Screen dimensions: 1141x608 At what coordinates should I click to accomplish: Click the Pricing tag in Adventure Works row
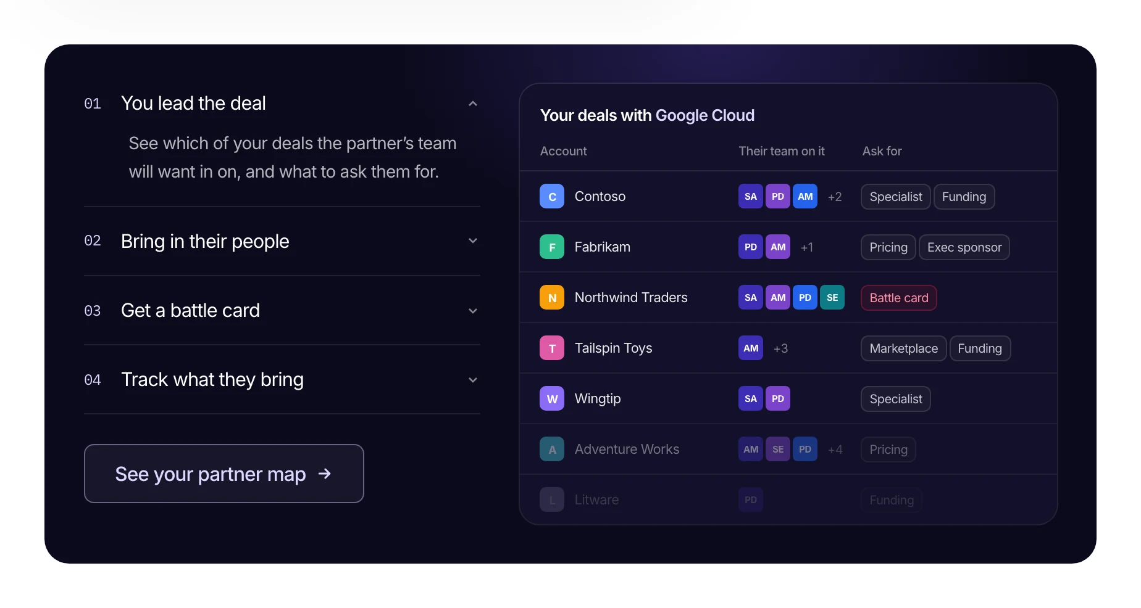coord(888,450)
